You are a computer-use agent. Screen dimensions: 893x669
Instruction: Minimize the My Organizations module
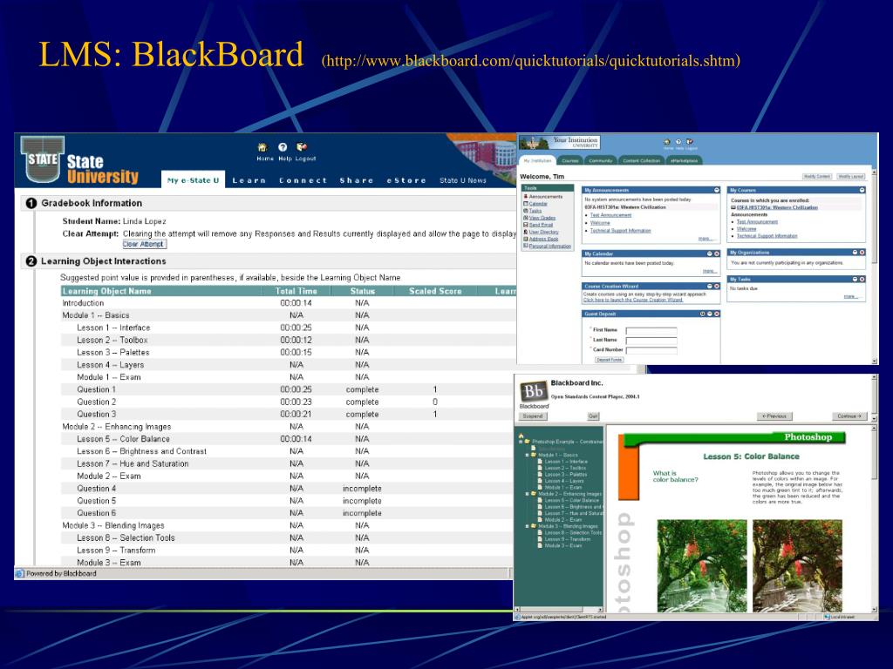(855, 252)
